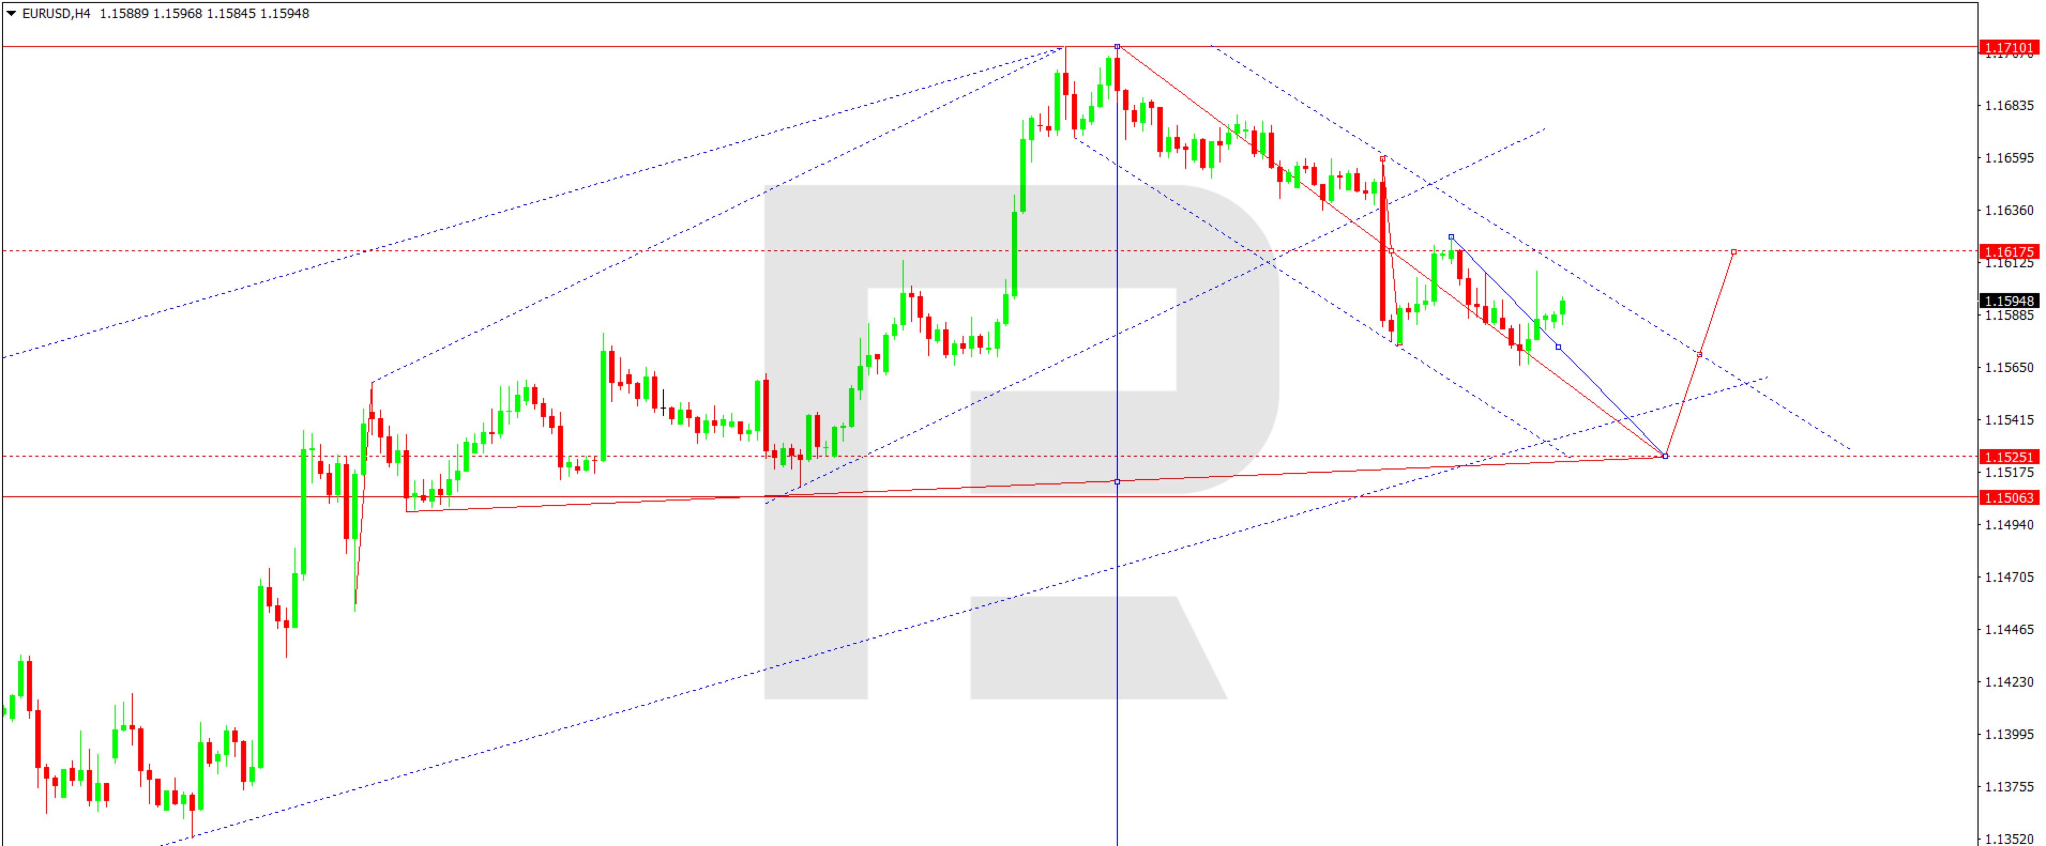The image size is (2046, 846).
Task: Click the 1.14230 price scale label
Action: tap(2010, 682)
